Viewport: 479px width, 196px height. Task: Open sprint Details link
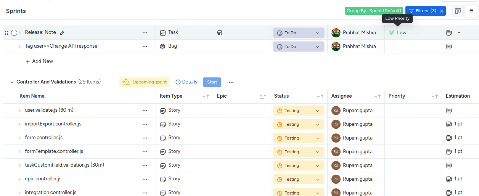point(186,82)
